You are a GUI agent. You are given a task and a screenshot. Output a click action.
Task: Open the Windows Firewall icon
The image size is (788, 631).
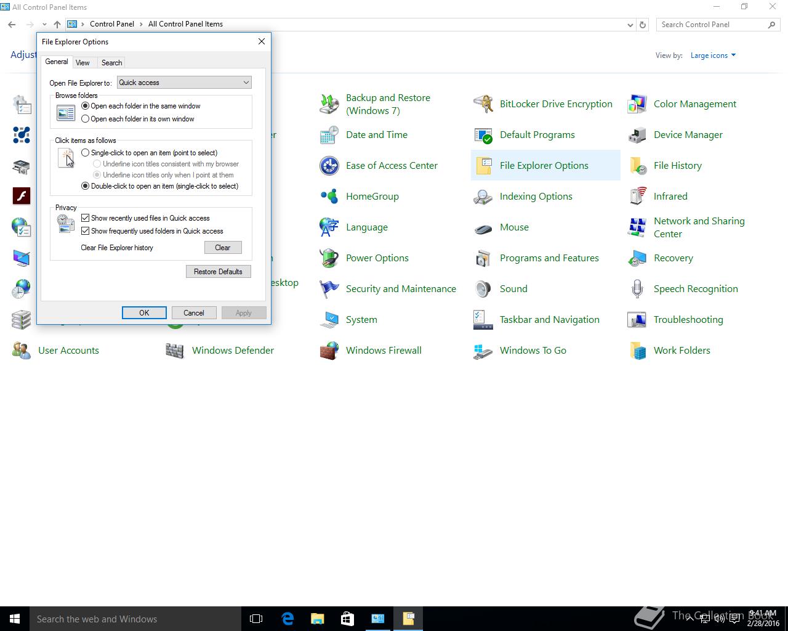coord(329,351)
